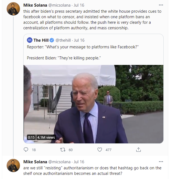Click the retweet icon with 60 retweets

tap(63, 150)
